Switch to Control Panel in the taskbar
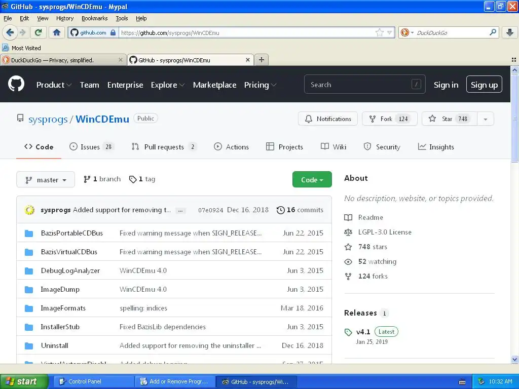 [94, 382]
